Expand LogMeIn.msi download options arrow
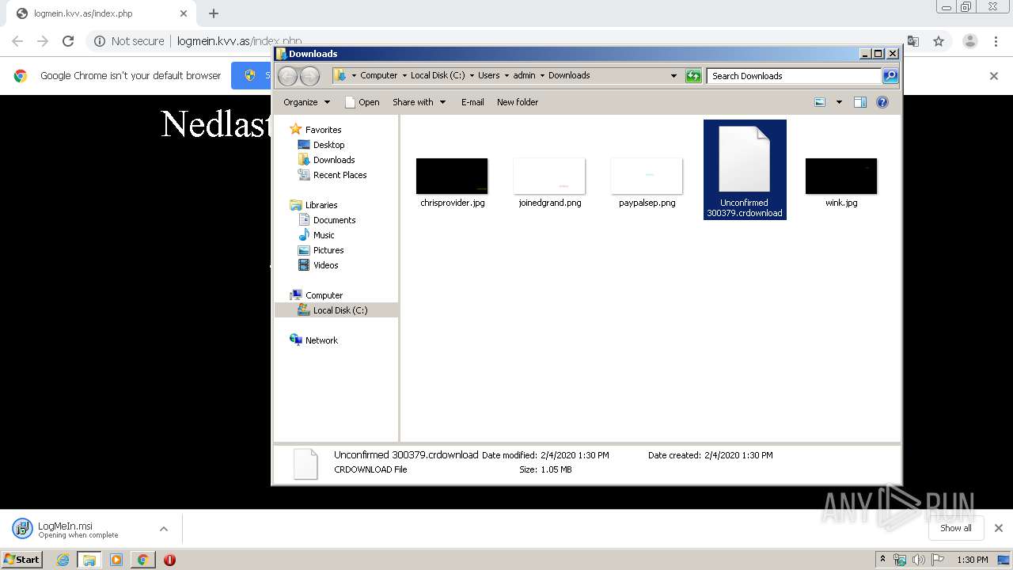 (x=164, y=529)
